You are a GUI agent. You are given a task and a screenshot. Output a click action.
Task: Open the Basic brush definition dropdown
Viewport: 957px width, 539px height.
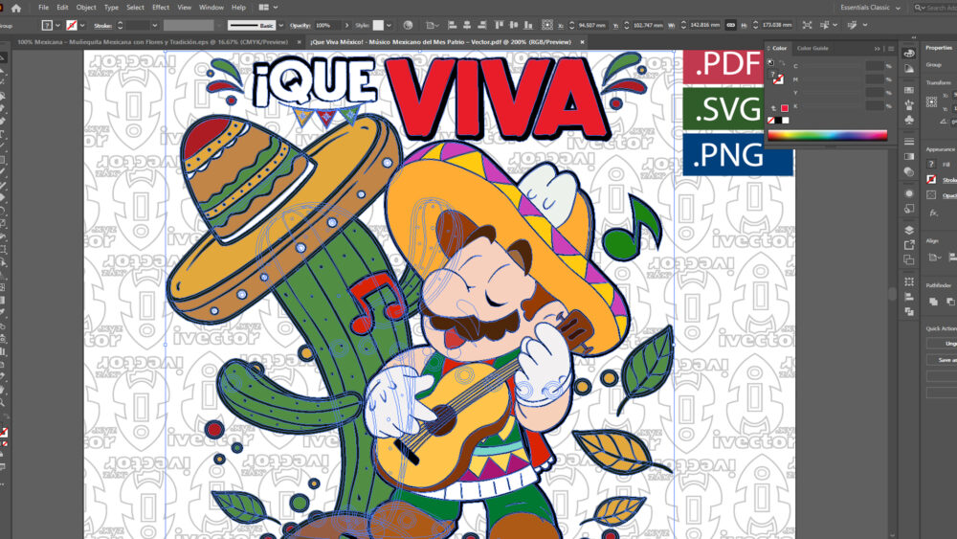280,25
